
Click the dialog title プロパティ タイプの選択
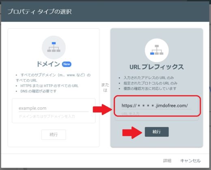tap(39, 12)
